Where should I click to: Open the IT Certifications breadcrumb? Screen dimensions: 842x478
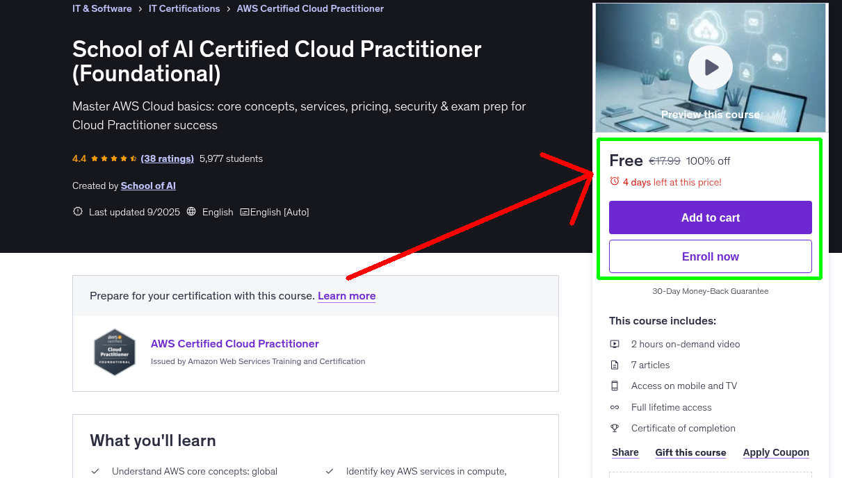pyautogui.click(x=184, y=8)
